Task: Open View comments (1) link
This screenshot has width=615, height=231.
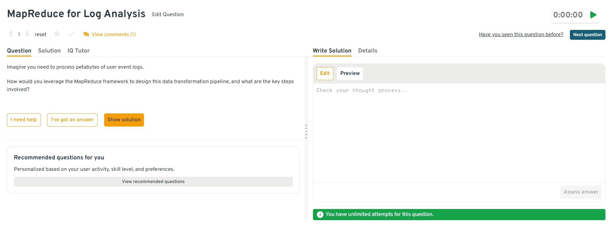Action: [113, 35]
